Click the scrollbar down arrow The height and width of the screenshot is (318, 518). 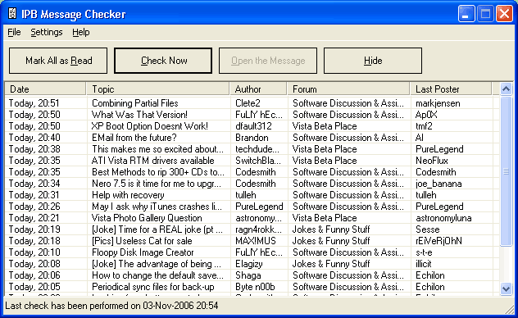click(506, 289)
